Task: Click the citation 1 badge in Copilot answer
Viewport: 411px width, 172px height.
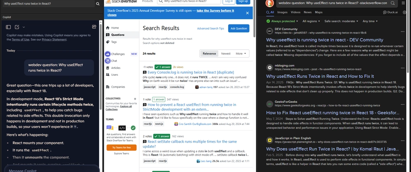Action: click(x=75, y=127)
